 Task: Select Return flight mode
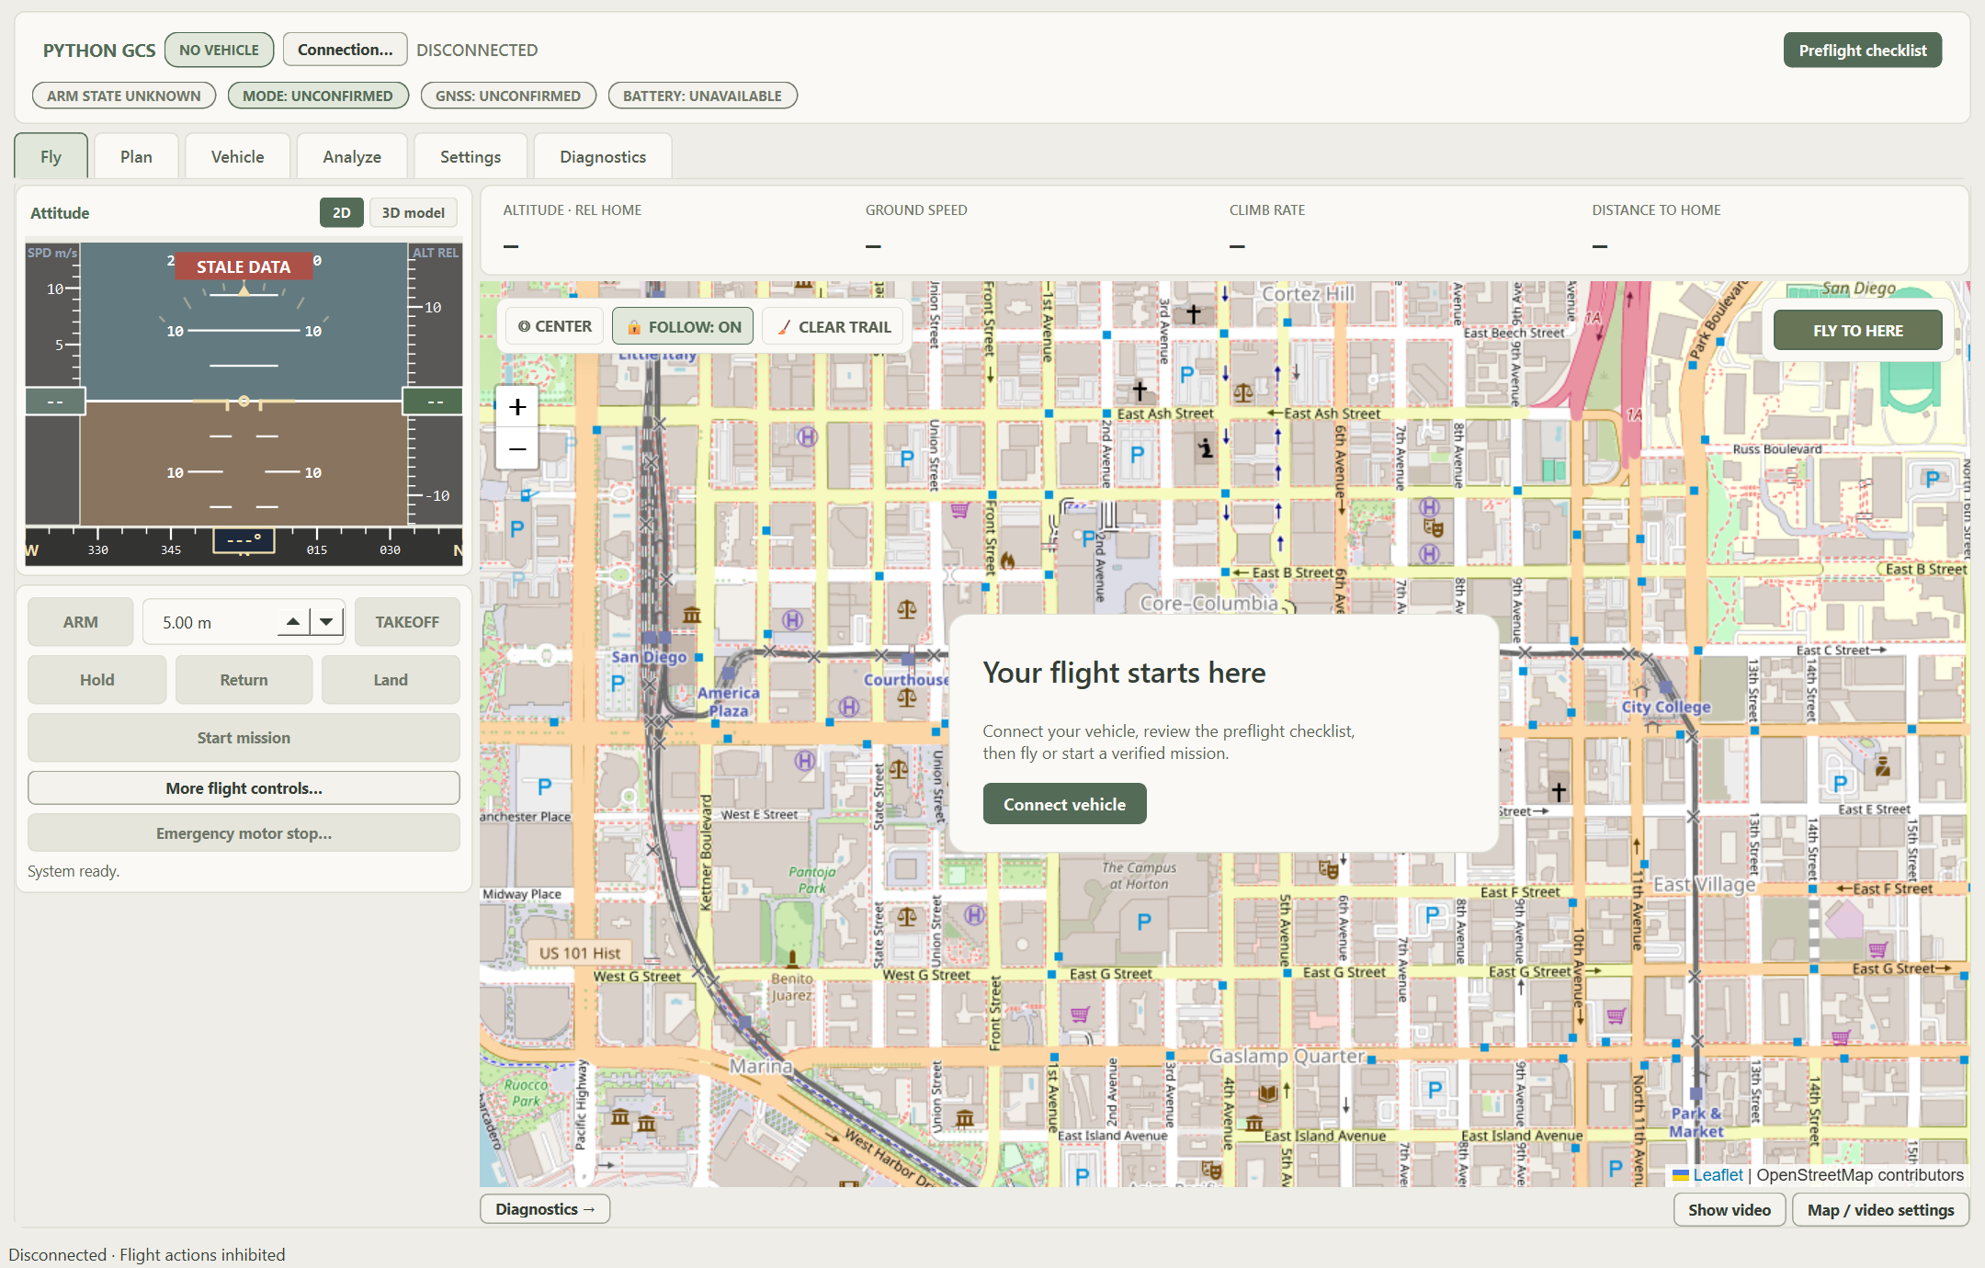point(244,680)
